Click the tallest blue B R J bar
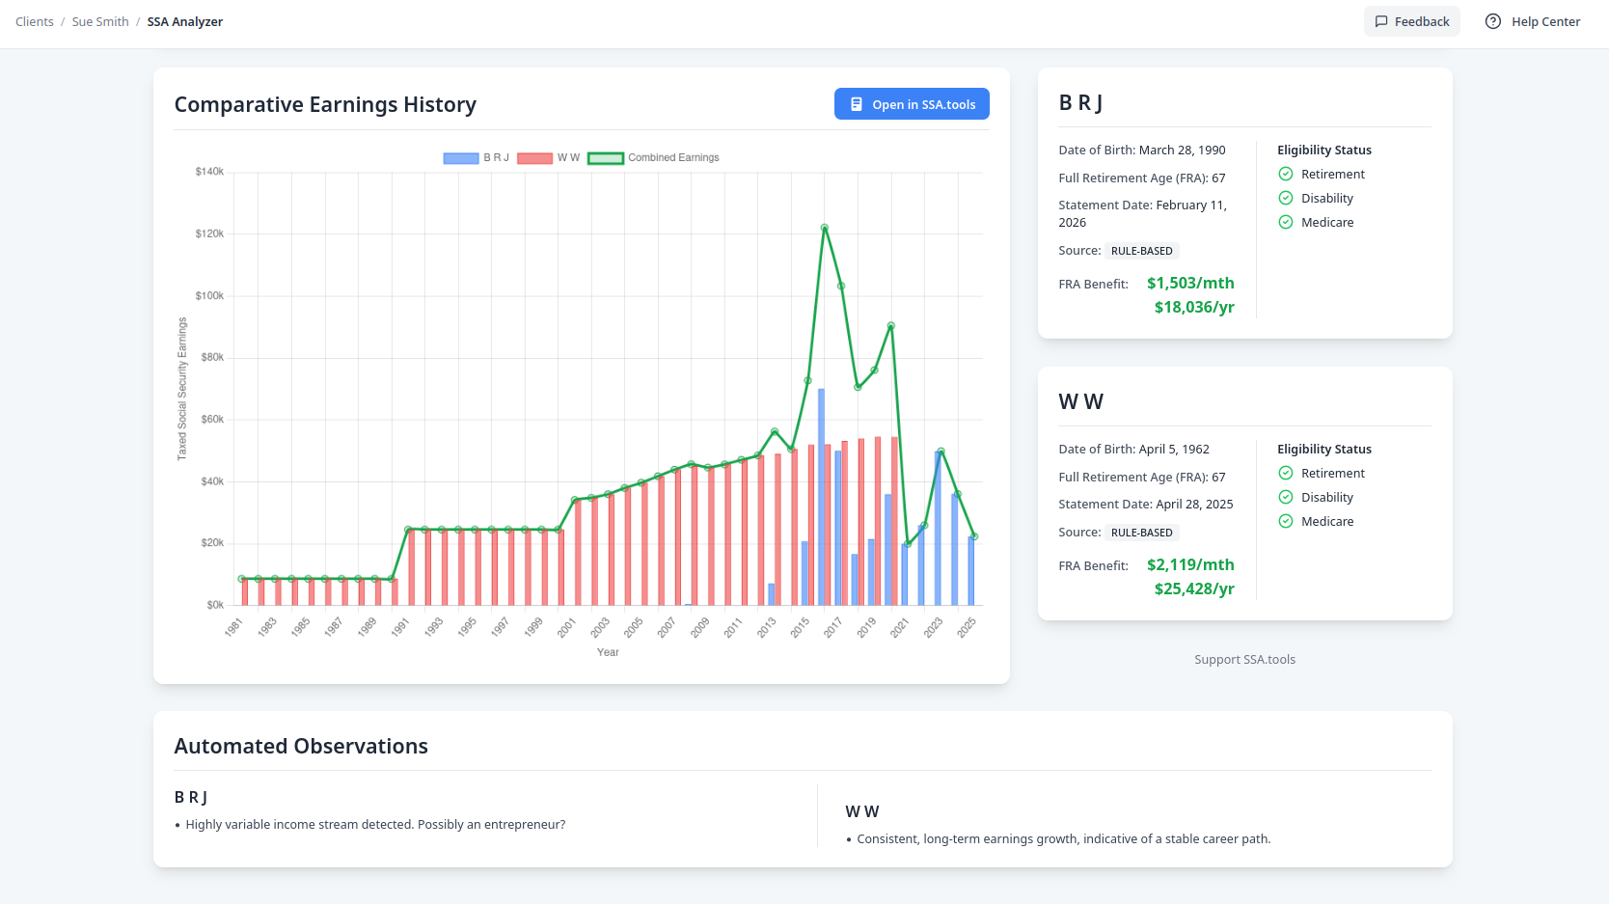Image resolution: width=1609 pixels, height=904 pixels. pyautogui.click(x=822, y=497)
